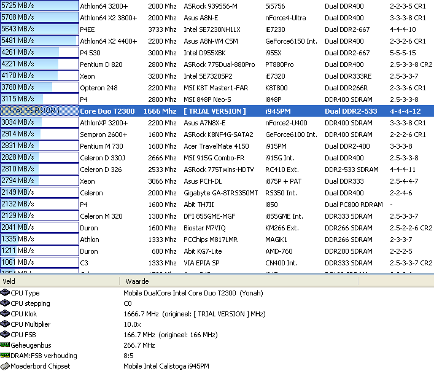Click the Moederbord Chipset icon
434x371 pixels.
click(x=5, y=365)
